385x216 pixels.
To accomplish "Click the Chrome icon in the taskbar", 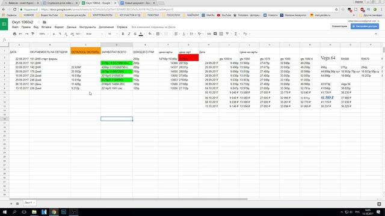I will 54,212.
